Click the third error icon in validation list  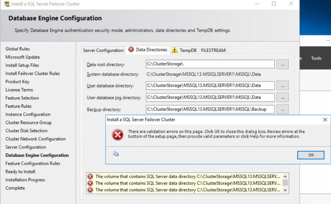(x=91, y=190)
